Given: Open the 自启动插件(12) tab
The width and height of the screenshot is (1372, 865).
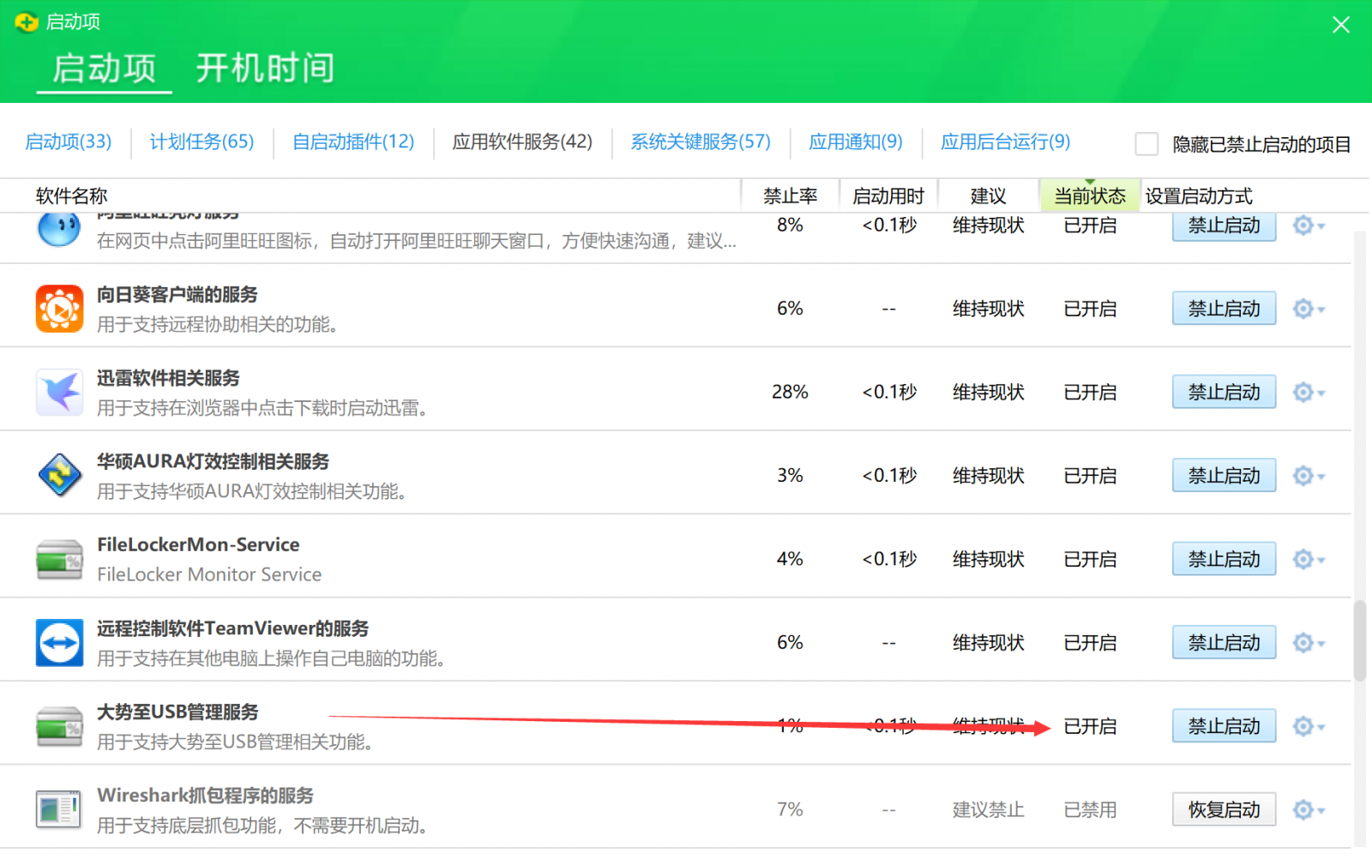Looking at the screenshot, I should pos(353,141).
